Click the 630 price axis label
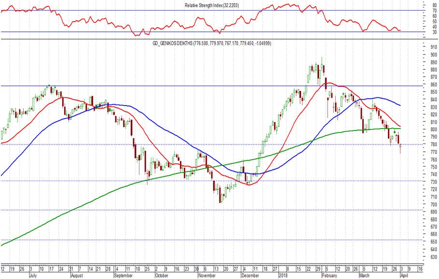Viewport: 439px width, 279px height. click(434, 257)
